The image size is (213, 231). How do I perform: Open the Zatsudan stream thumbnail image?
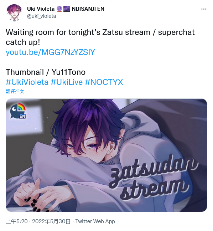click(106, 155)
